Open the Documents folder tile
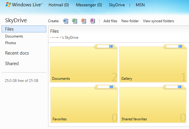 (x=83, y=64)
